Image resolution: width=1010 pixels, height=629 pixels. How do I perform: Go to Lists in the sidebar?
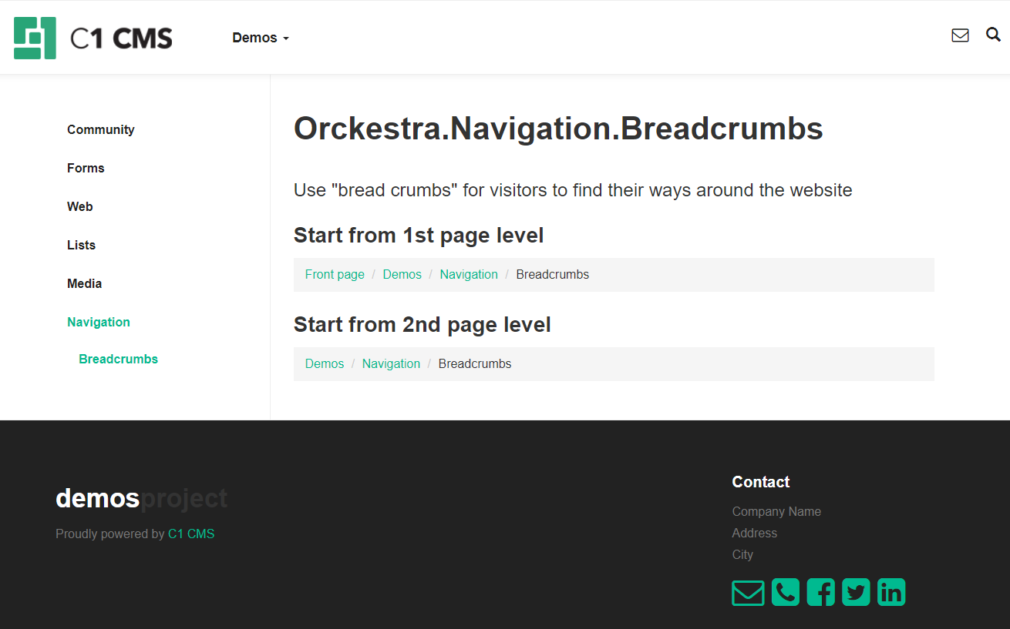tap(82, 245)
